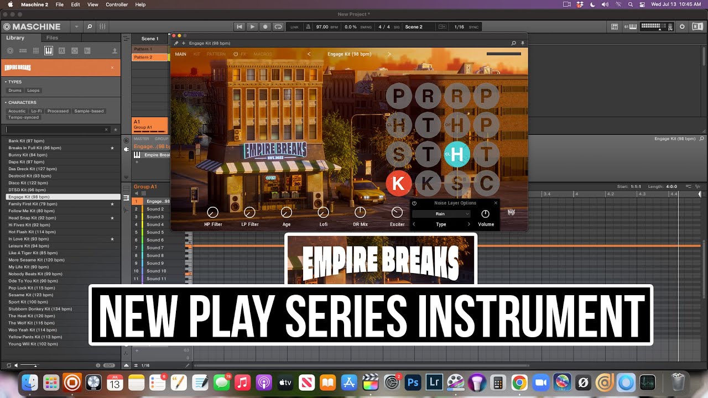Viewport: 708px width, 398px height.
Task: Open Photoshop from the Dock
Action: click(x=413, y=382)
